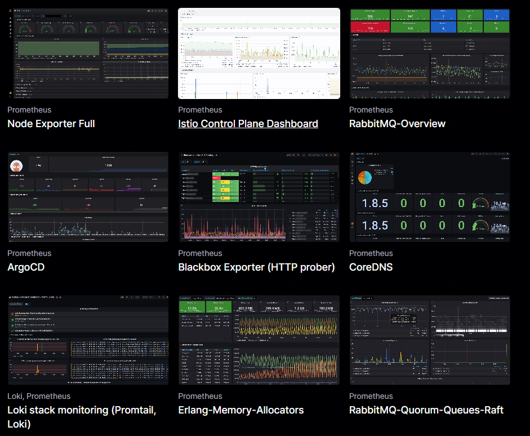Click the Loki stack monitoring (Promtail, Loki) title
This screenshot has width=530, height=436.
[82, 417]
